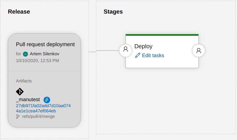Click Artem Silenkov's green avatar
This screenshot has width=237, height=140.
click(x=25, y=54)
